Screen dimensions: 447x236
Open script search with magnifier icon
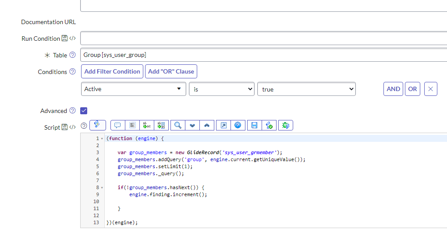177,125
